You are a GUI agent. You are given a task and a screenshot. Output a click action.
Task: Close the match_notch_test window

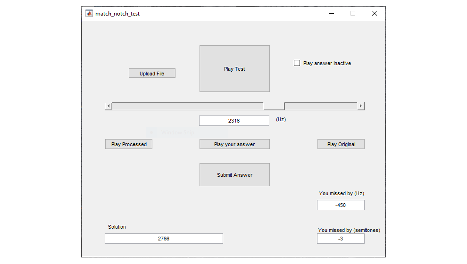point(375,13)
